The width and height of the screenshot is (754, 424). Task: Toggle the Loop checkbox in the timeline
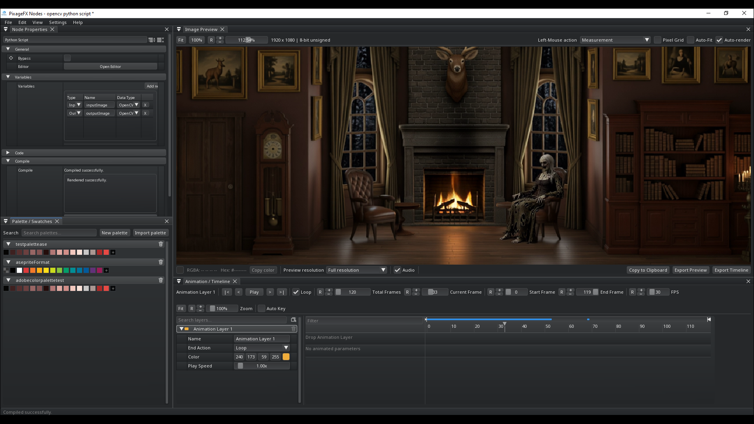[x=296, y=292]
